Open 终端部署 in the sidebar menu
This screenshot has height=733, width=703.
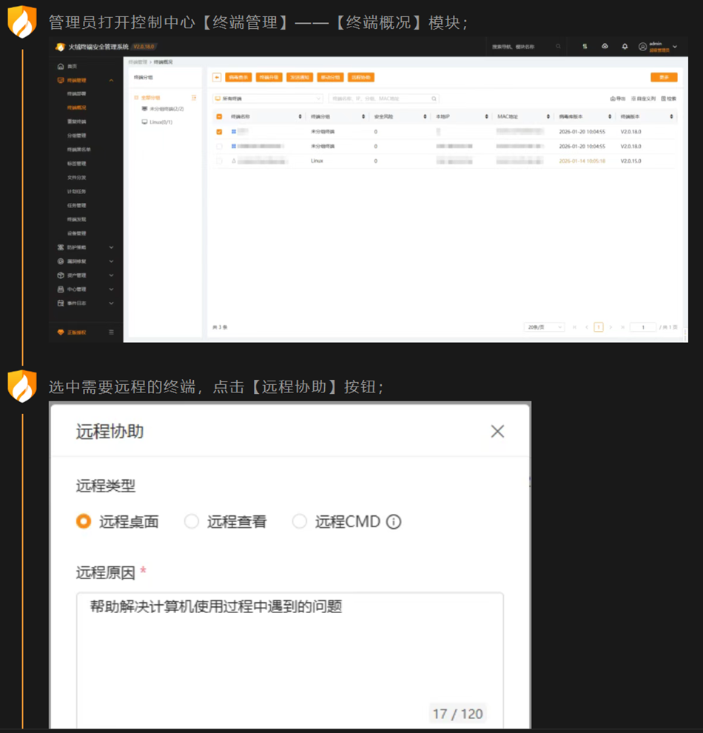click(x=76, y=94)
